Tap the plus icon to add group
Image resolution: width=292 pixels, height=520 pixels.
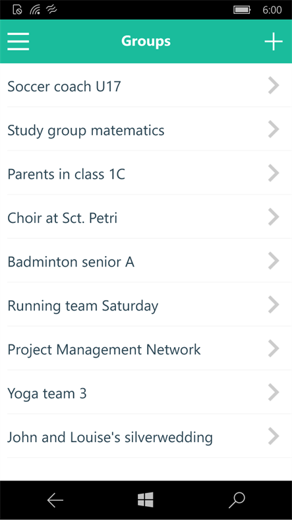coord(274,42)
